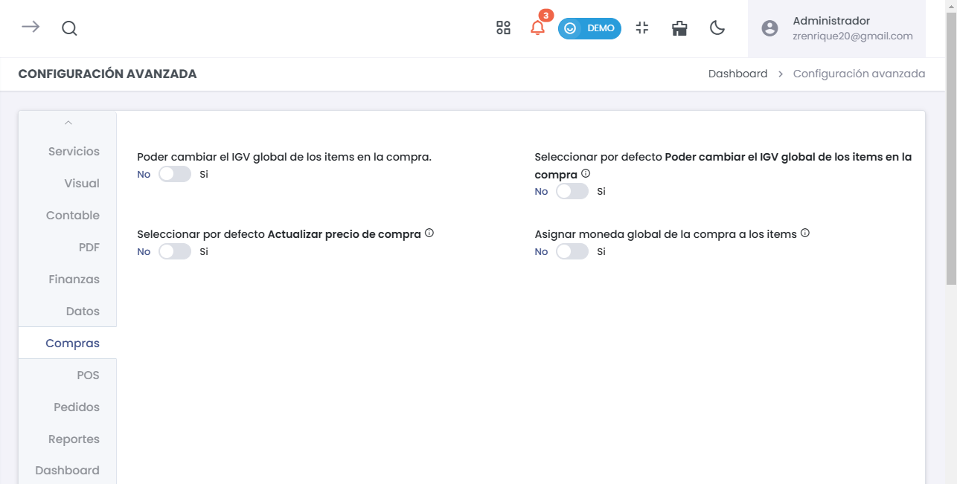The width and height of the screenshot is (957, 484).
Task: Open the POS settings tab
Action: (x=88, y=375)
